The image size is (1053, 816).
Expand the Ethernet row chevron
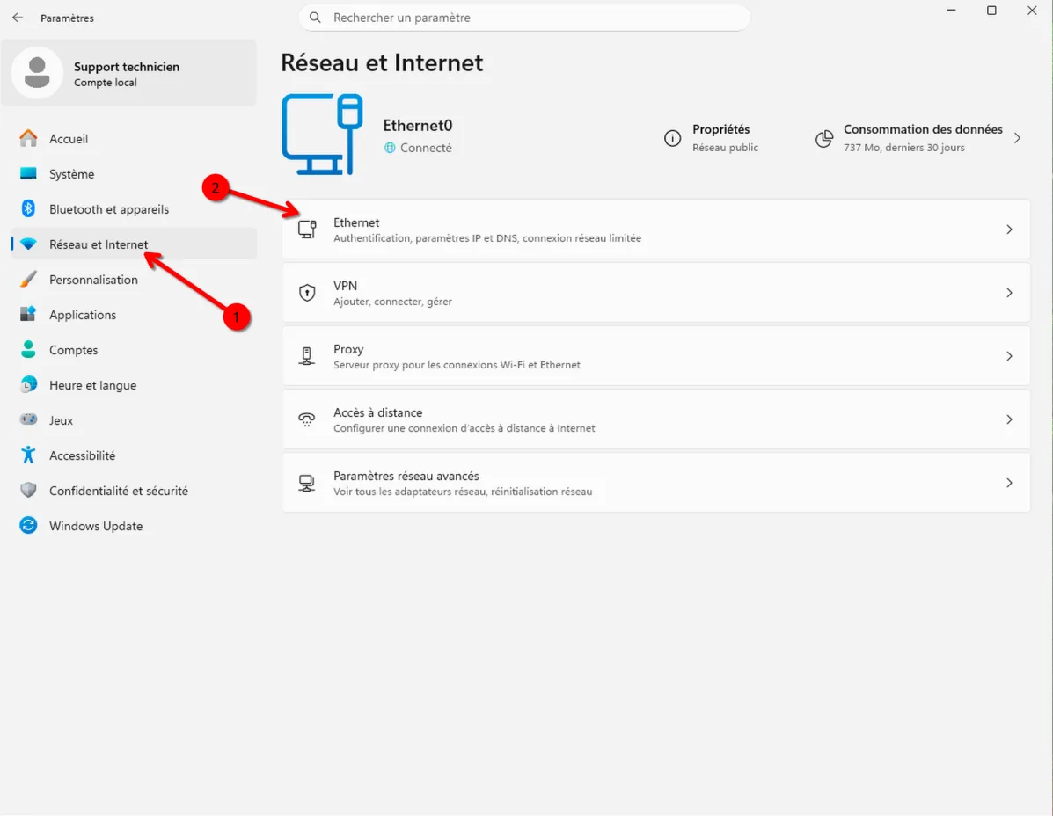[x=1009, y=229]
